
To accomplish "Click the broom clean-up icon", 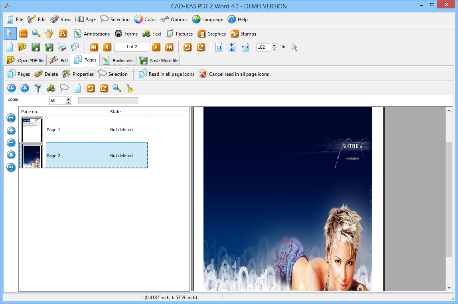I will click(130, 88).
